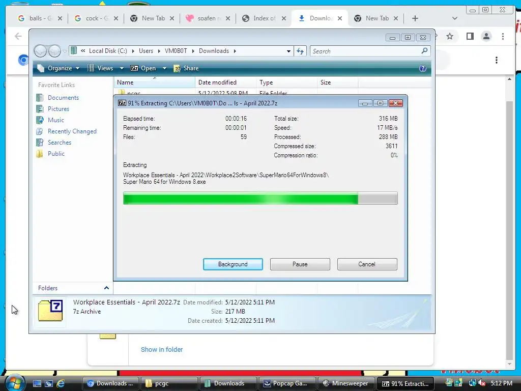Sort by Type column header
The image size is (521, 391).
coord(286,82)
